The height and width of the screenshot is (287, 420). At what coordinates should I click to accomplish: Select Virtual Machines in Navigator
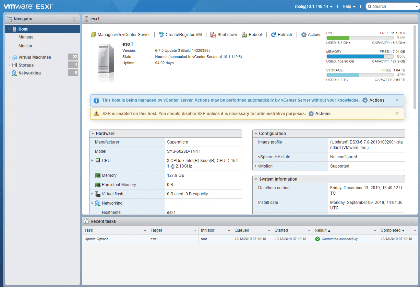point(35,57)
